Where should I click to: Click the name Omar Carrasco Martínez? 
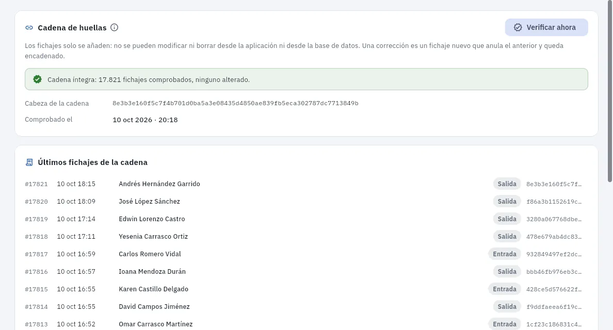[x=156, y=324]
